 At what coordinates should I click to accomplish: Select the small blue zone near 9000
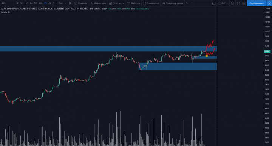(x=205, y=57)
